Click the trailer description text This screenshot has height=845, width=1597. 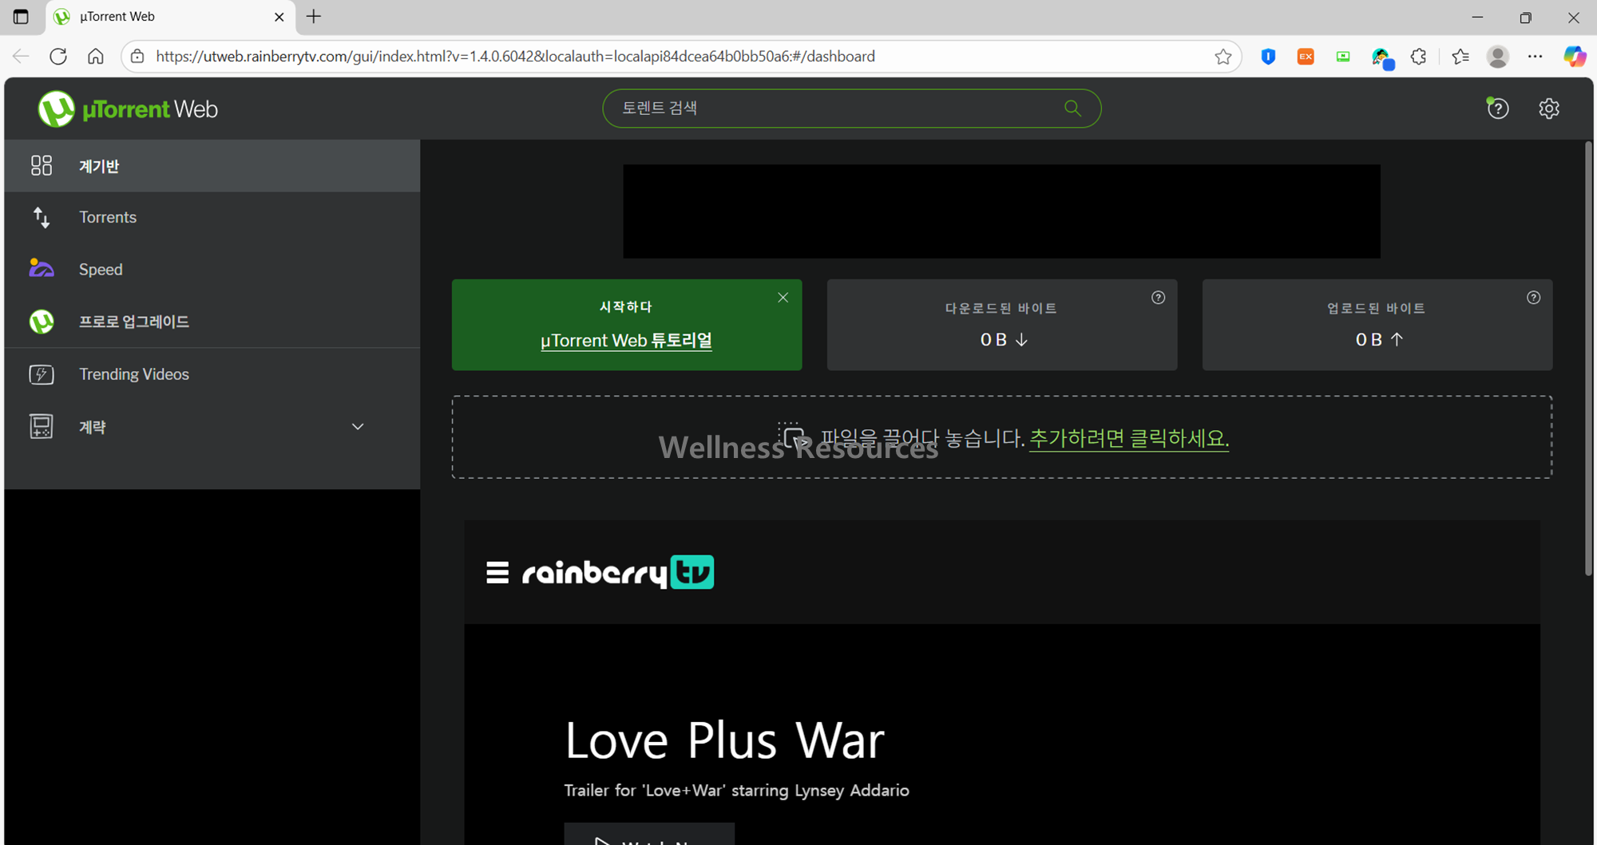(x=736, y=791)
